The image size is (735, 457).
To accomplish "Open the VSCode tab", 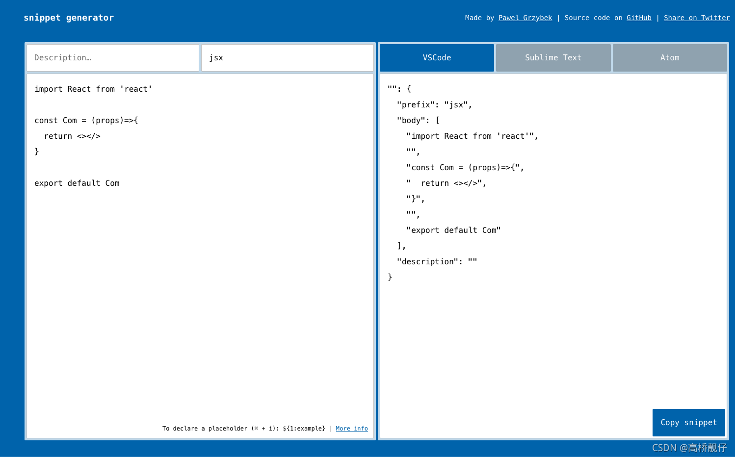I will click(437, 58).
